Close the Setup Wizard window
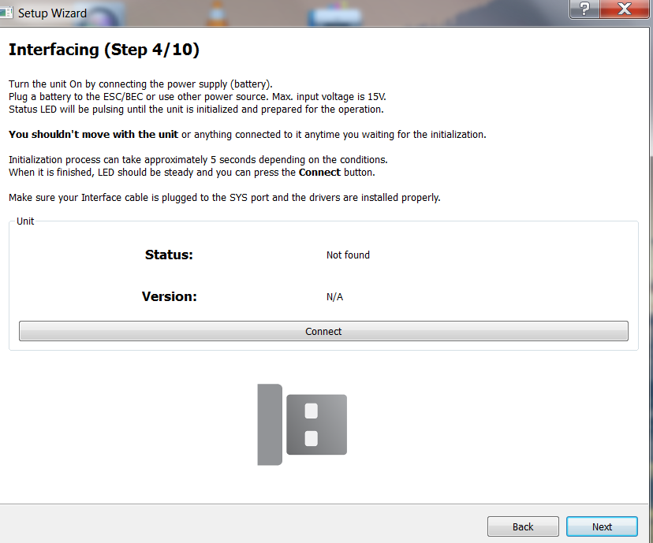653x543 pixels. click(x=624, y=9)
